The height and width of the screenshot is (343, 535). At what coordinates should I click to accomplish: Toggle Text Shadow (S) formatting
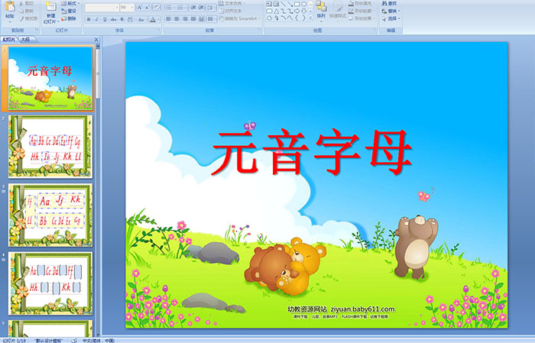pyautogui.click(x=122, y=19)
